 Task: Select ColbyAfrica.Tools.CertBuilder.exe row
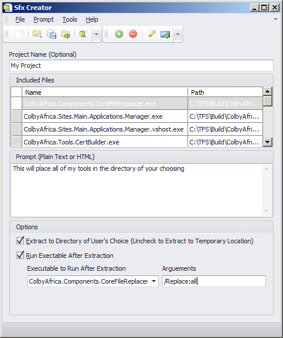[137, 142]
